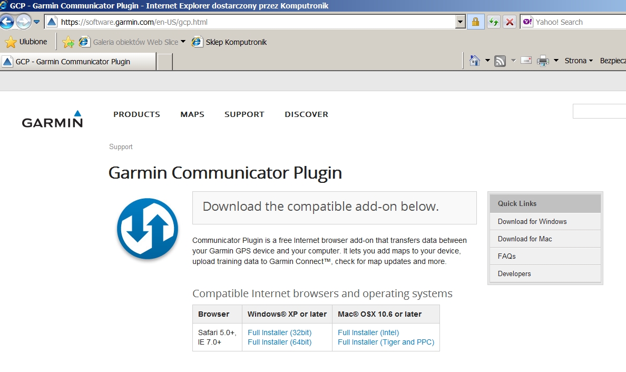Click the Communicator Plugin blue arrows icon
This screenshot has width=626, height=372.
pyautogui.click(x=148, y=229)
